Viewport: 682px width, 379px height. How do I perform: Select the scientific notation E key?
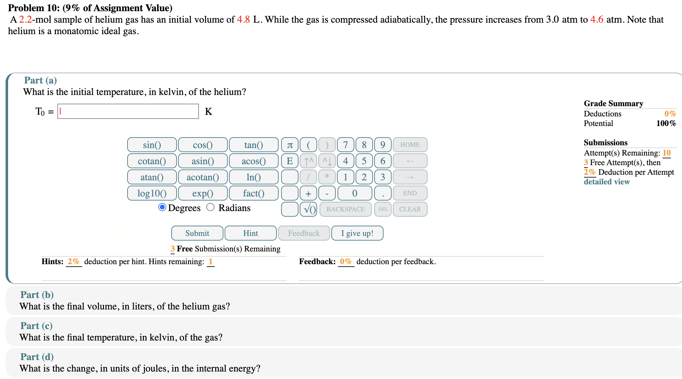(289, 161)
